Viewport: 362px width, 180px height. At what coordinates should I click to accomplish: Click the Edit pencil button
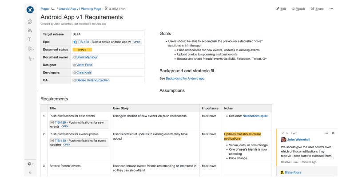click(x=281, y=9)
